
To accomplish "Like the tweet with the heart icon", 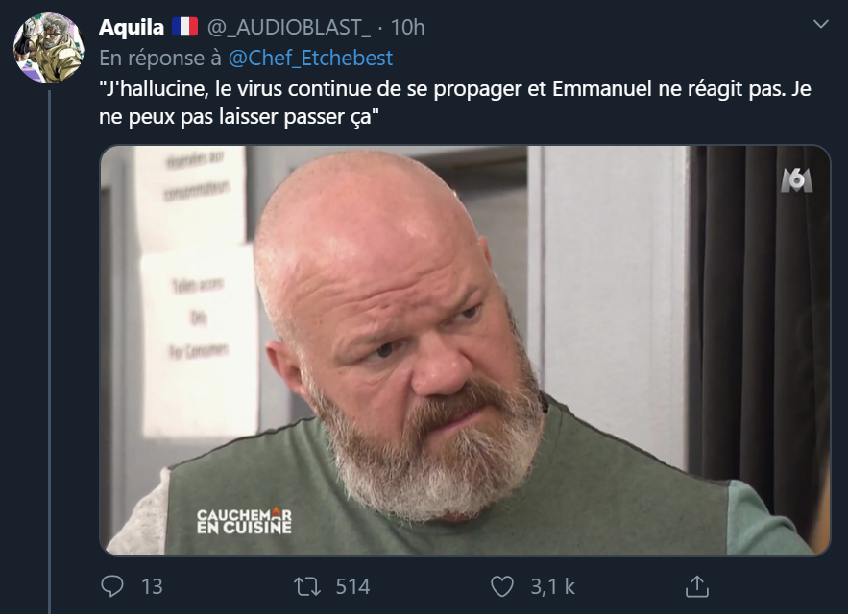I will (502, 586).
